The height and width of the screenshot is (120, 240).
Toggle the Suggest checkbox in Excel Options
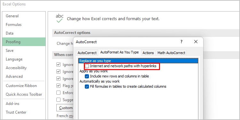[58, 100]
